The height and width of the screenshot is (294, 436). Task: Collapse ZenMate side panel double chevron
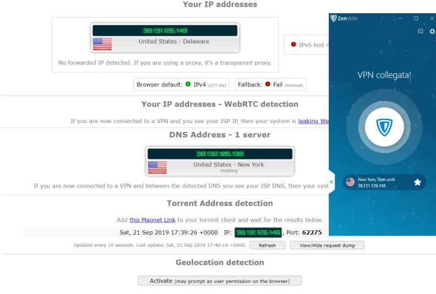332,182
